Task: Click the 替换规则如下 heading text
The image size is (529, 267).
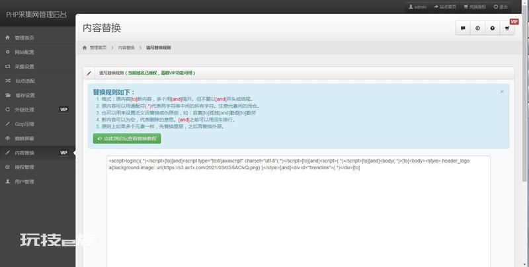Action: coord(114,92)
